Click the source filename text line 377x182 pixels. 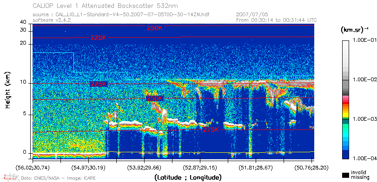pos(121,14)
